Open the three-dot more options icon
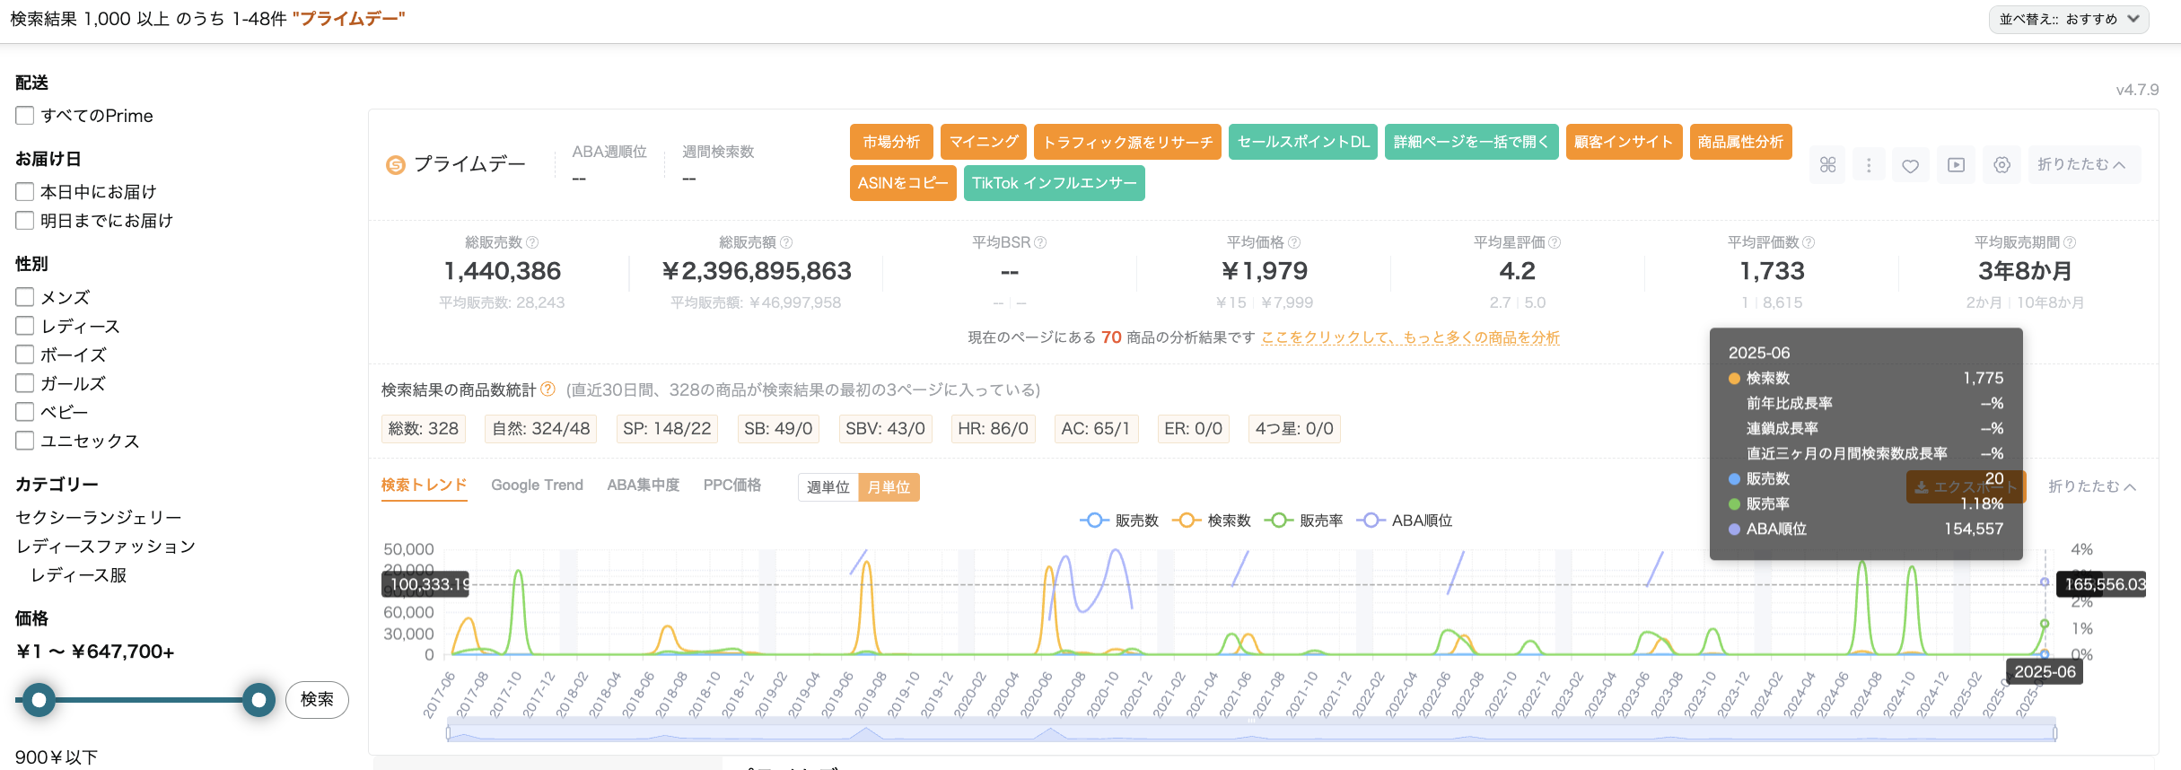2181x770 pixels. click(1869, 165)
